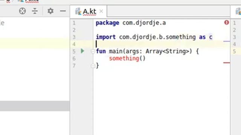The width and height of the screenshot is (241, 135).
Task: Click the red error indicator icon
Action: pyautogui.click(x=227, y=22)
